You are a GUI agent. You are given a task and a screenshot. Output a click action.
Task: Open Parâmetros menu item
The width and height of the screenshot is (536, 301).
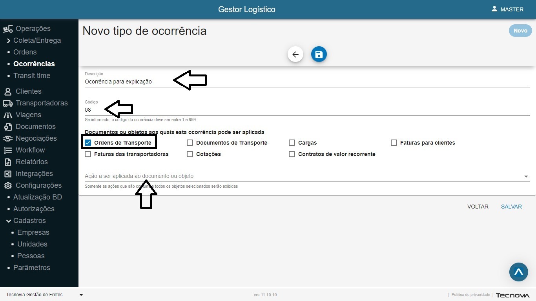32,268
